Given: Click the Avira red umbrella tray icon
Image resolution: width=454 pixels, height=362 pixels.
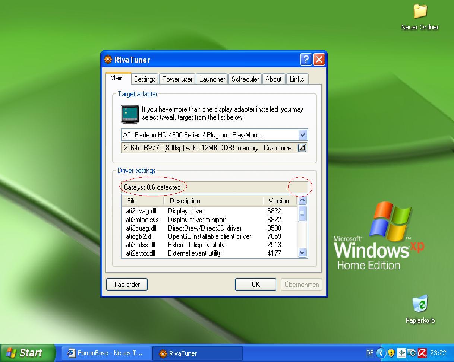Looking at the screenshot, I should [x=422, y=353].
